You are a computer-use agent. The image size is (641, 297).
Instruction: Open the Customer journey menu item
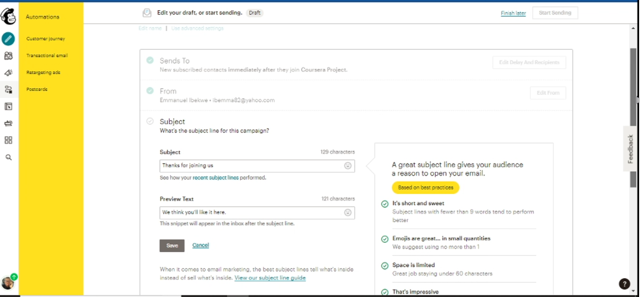pyautogui.click(x=45, y=39)
